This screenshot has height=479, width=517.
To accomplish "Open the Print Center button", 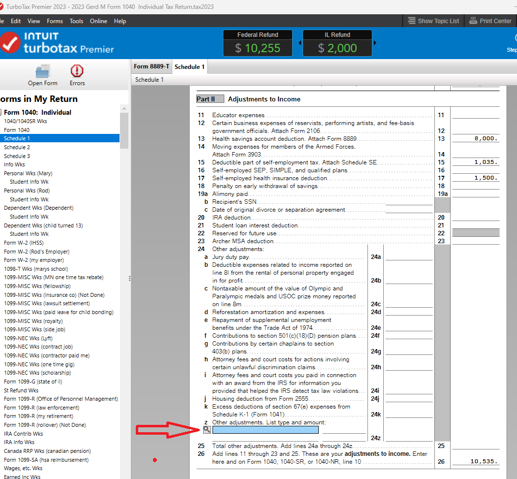I will (490, 21).
